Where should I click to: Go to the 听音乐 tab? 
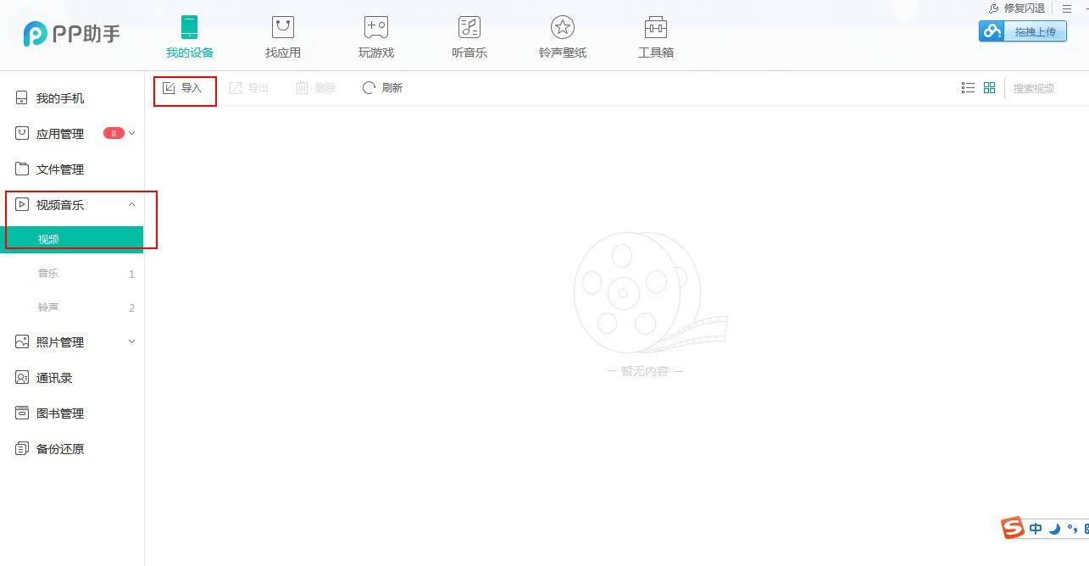469,37
